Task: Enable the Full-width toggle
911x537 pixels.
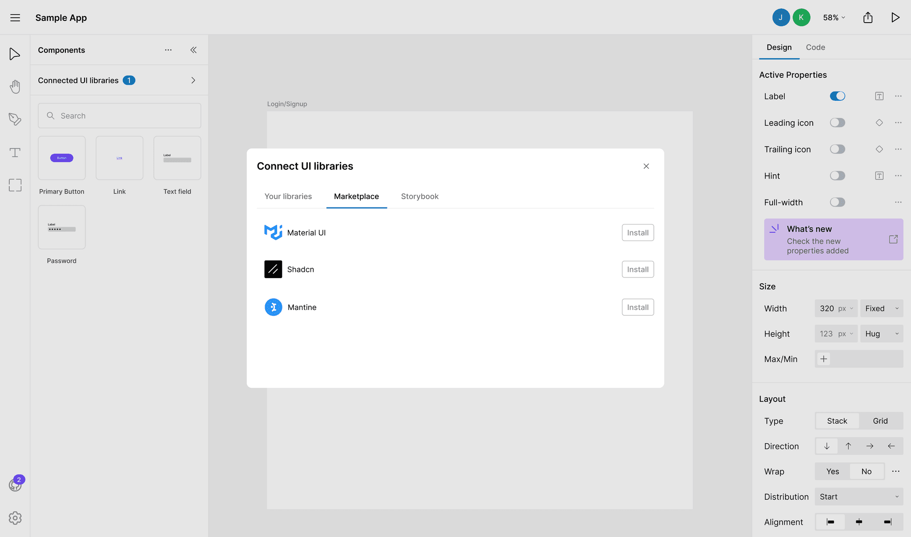Action: tap(837, 203)
